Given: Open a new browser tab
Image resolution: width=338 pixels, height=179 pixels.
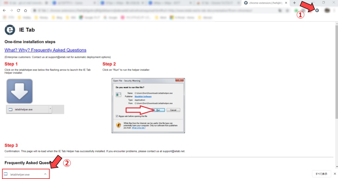Looking at the screenshot, I should tap(294, 3).
